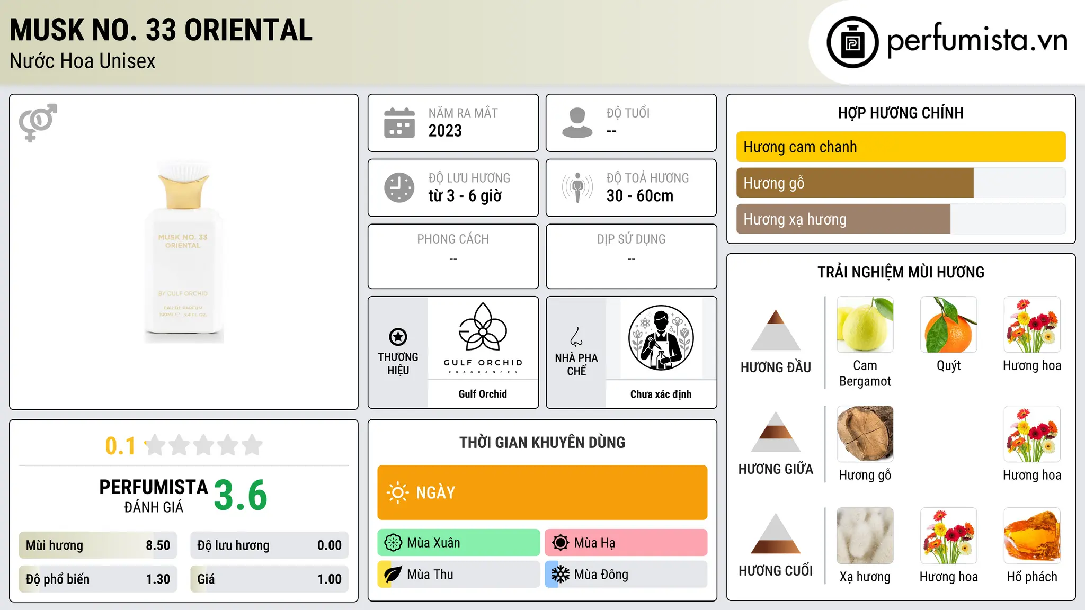Click the Musk No. 33 Oriental bottle photo

tap(183, 252)
